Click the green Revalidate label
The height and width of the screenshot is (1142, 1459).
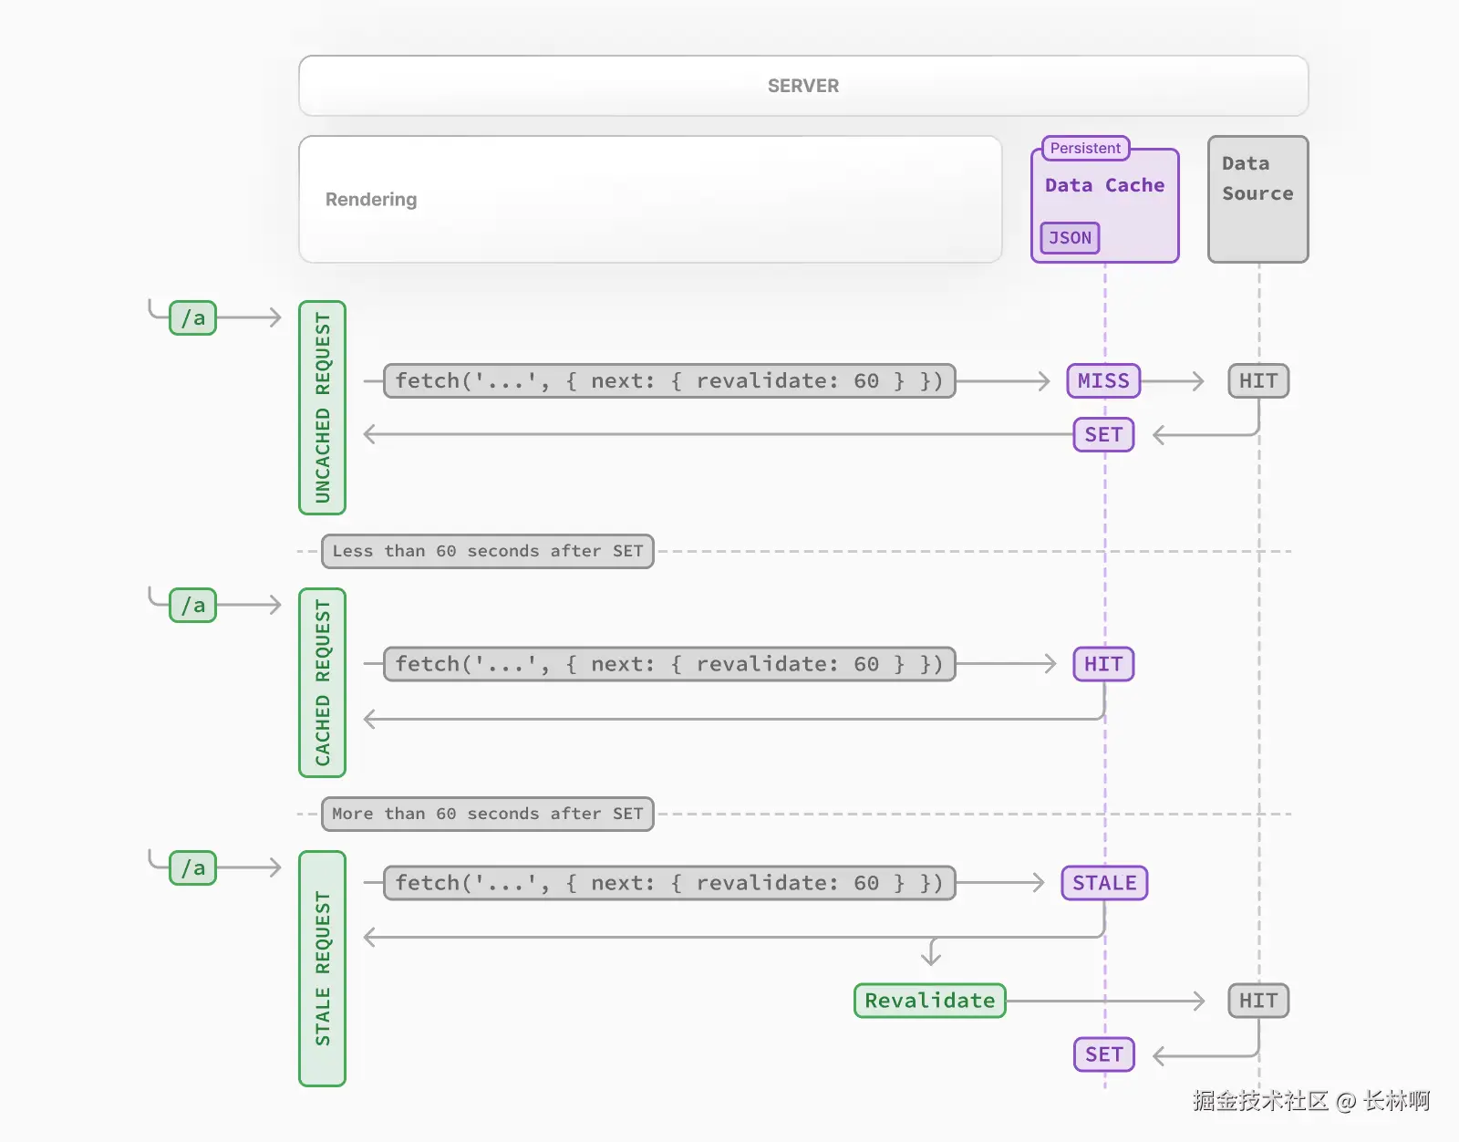(x=929, y=1001)
